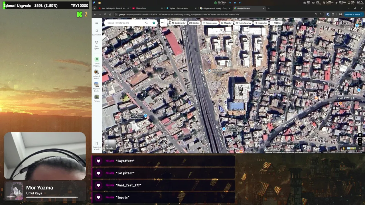Open the Chrome extensions puzzle icon
Viewport: 365px width, 205px height.
tap(333, 14)
